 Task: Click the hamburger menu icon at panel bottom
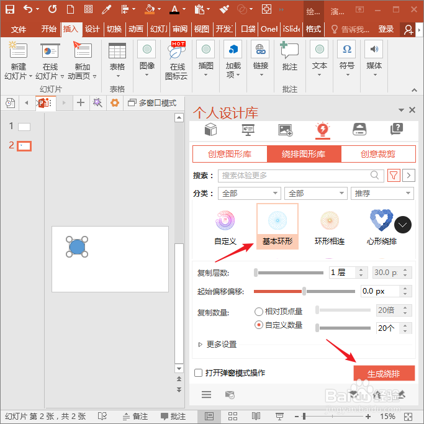pyautogui.click(x=206, y=395)
